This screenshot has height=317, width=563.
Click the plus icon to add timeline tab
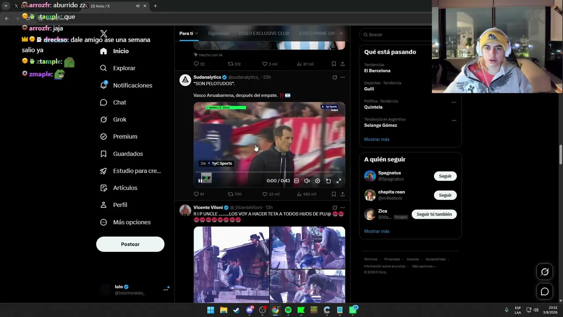[341, 33]
